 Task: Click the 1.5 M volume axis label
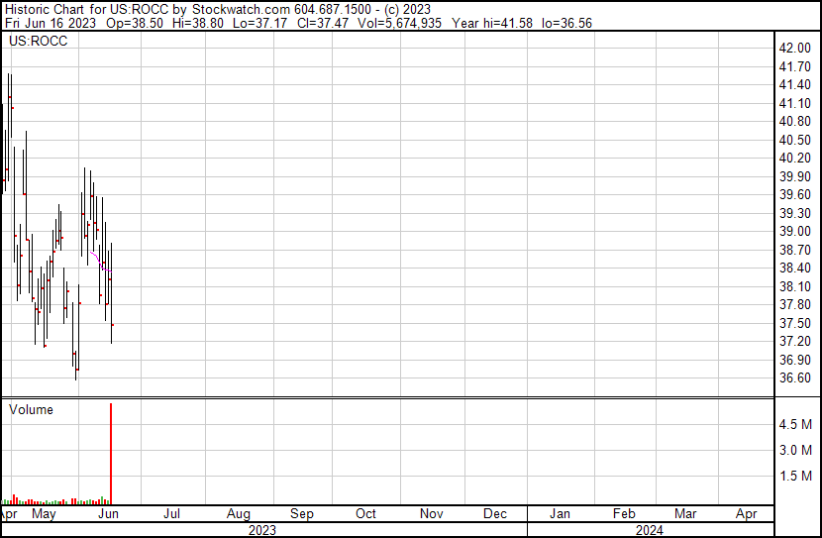796,477
